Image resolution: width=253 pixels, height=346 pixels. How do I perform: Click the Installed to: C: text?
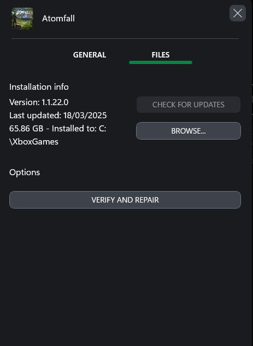[79, 129]
